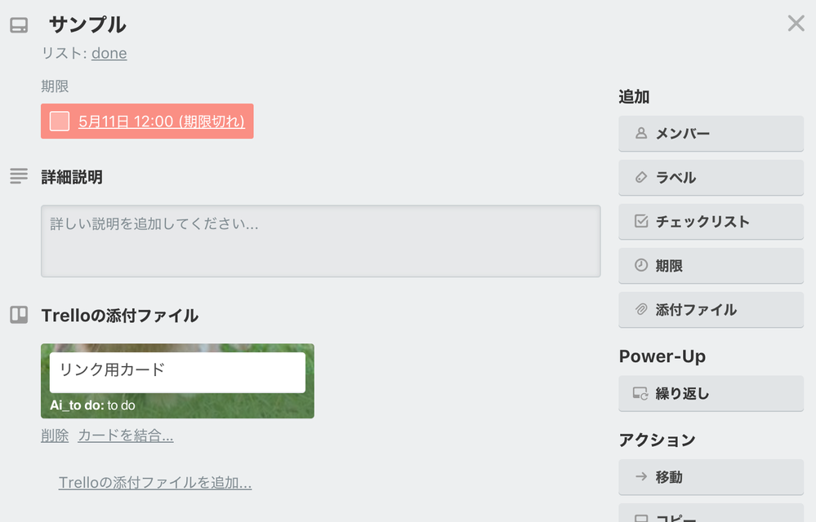Click the card icon next to サンプル title
Image resolution: width=816 pixels, height=522 pixels.
(18, 25)
